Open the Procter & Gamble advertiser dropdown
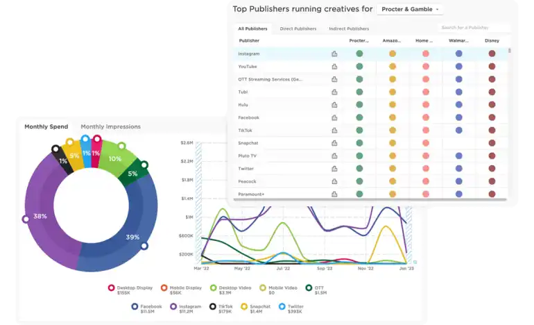 tap(410, 9)
